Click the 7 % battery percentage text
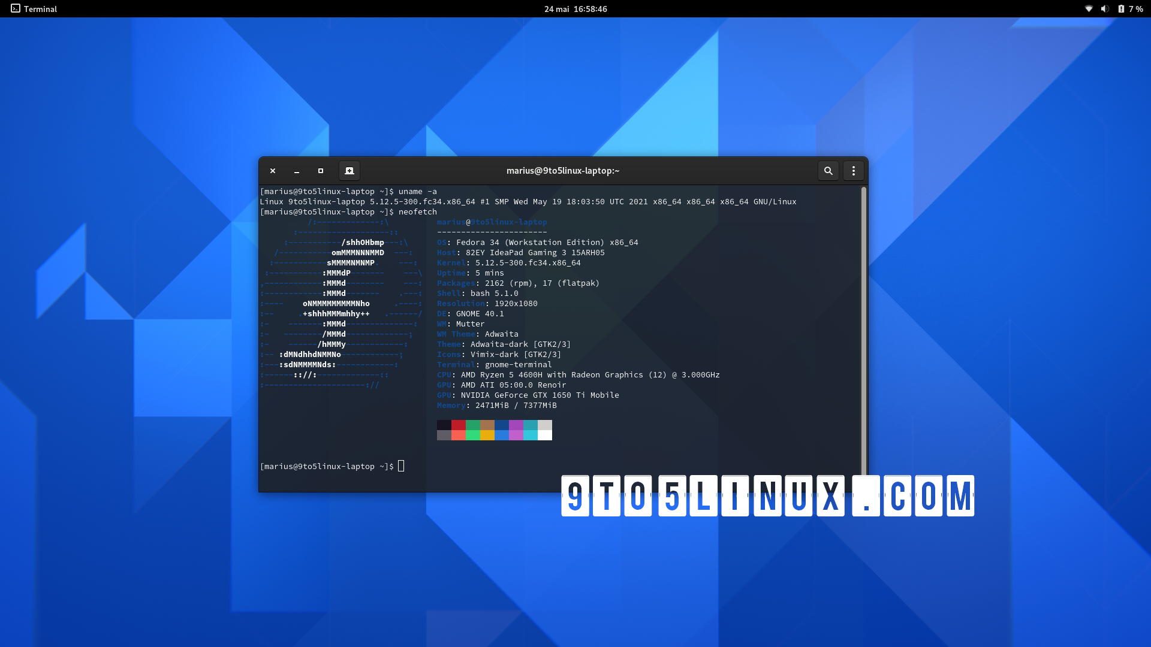Screen dimensions: 1151x647 1135,9
